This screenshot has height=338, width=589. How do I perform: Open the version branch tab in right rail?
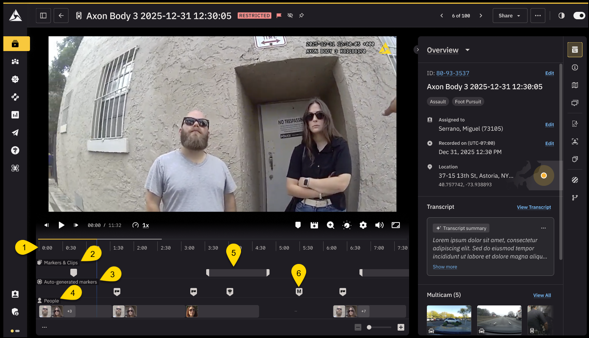point(575,198)
